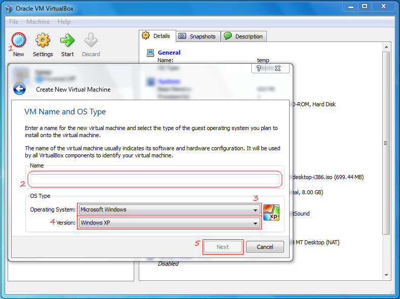Click the back arrow in the wizard
The image size is (400, 299).
tap(19, 89)
